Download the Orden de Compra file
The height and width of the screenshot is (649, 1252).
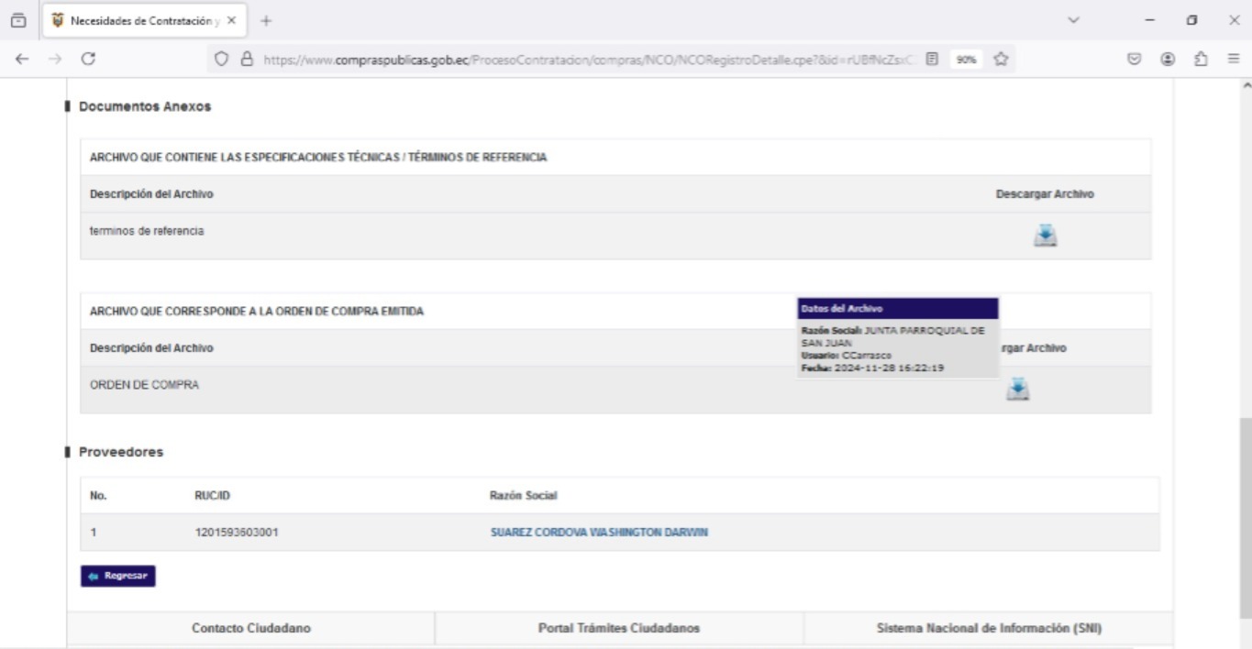click(1017, 390)
